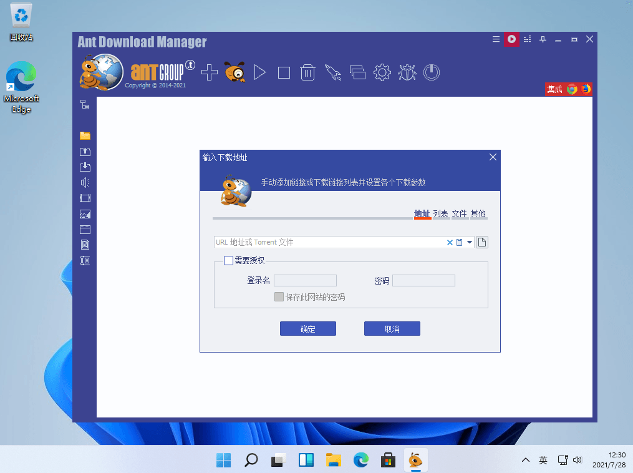The height and width of the screenshot is (473, 633).
Task: Click the paste clipboard icon in URL field
Action: click(460, 242)
